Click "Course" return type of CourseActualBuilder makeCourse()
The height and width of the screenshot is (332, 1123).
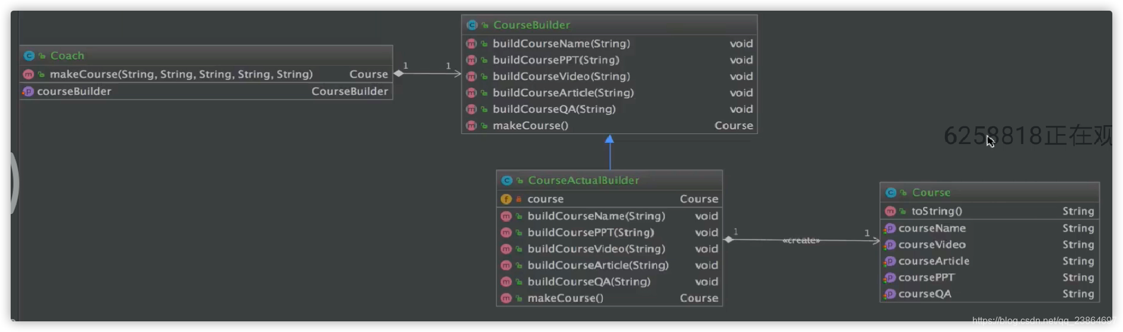pyautogui.click(x=699, y=298)
